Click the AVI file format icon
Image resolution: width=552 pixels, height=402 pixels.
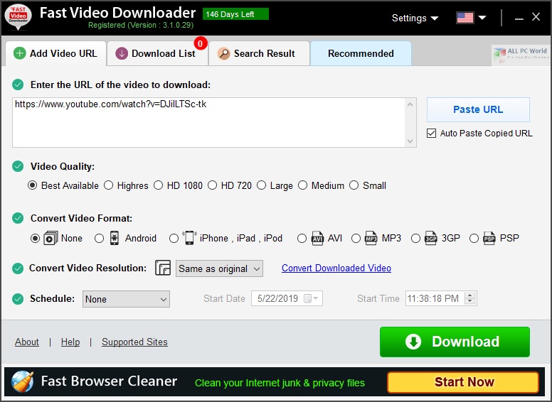(x=317, y=238)
